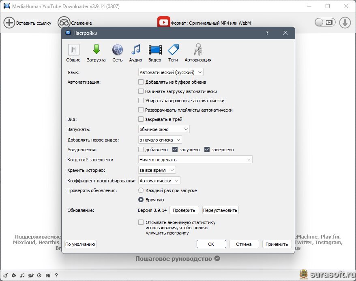Screen dimensions: 356x281
Task: Open the Запускать dropdown (обычное окно)
Action: tap(164, 129)
